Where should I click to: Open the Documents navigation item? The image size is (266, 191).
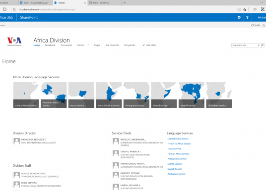coord(66,45)
